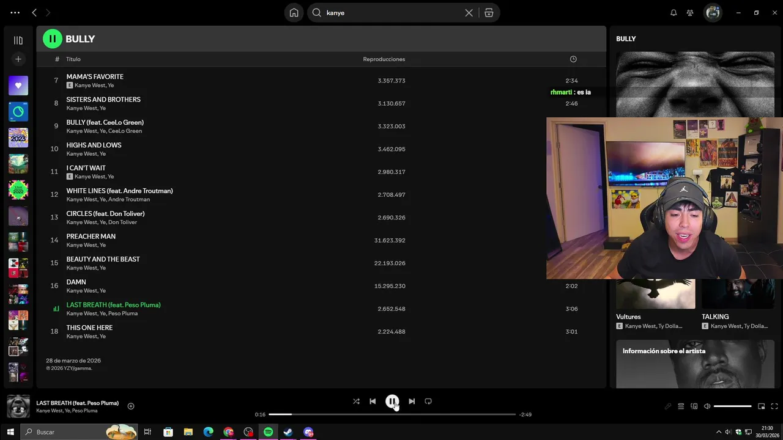Image resolution: width=783 pixels, height=440 pixels.
Task: Toggle repeat mode
Action: [428, 402]
